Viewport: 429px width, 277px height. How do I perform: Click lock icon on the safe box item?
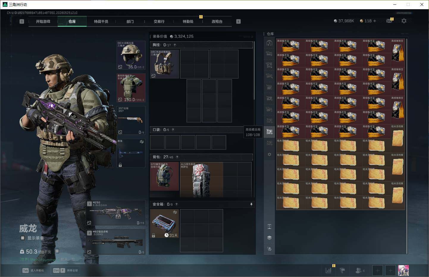tap(154, 235)
